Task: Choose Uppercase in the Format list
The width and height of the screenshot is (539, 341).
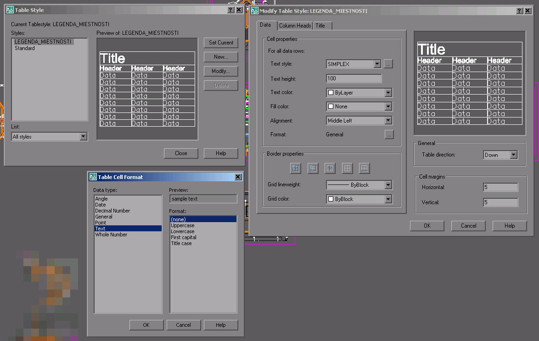Action: tap(183, 225)
